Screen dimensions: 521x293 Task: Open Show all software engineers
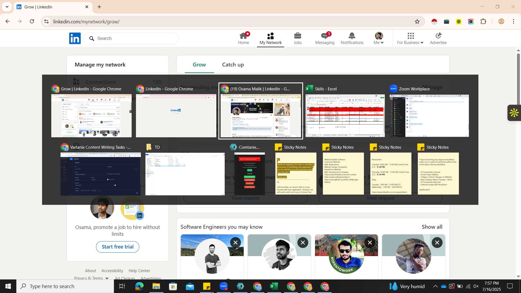click(432, 227)
